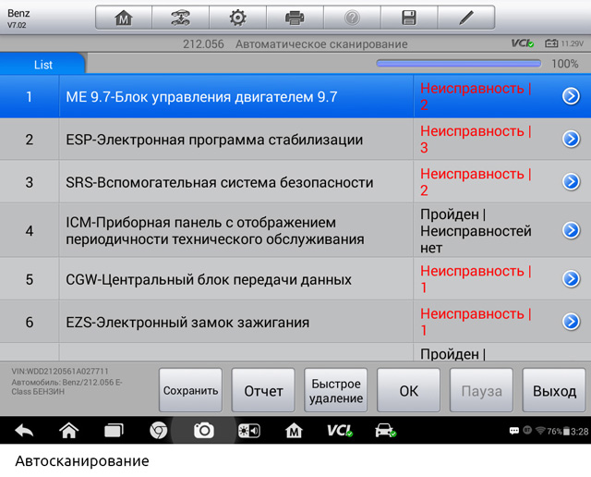Viewport: 591px width, 477px height.
Task: Tap the battery voltage 11.29V indicator
Action: point(564,43)
